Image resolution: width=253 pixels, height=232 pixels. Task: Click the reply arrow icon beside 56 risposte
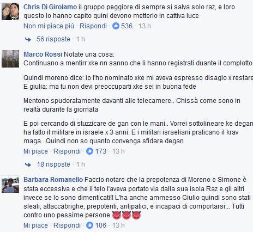28,39
